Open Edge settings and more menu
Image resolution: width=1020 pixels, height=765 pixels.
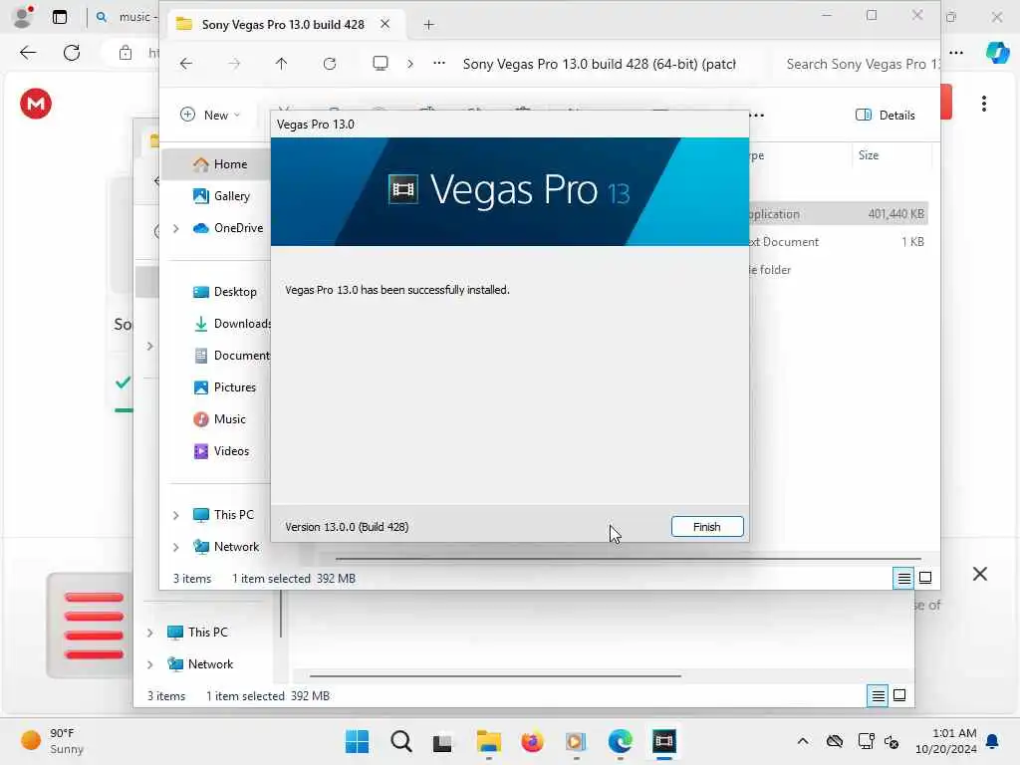(956, 52)
